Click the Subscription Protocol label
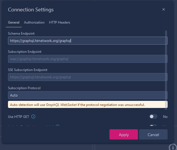This screenshot has height=150, width=177. click(24, 88)
